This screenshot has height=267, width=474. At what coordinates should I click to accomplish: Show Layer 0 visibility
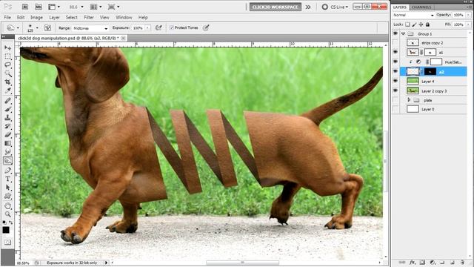pyautogui.click(x=395, y=109)
